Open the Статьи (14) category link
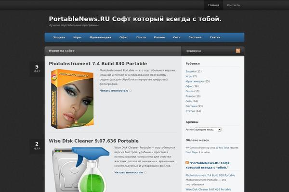 pyautogui.click(x=190, y=111)
